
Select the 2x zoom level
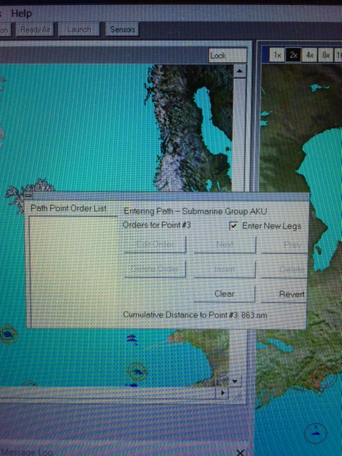(294, 55)
